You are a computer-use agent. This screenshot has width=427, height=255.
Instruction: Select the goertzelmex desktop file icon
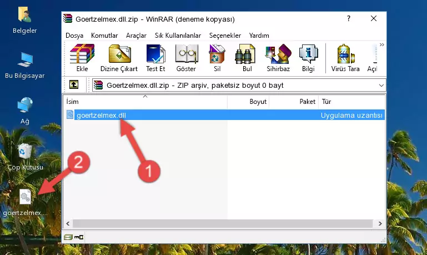coord(25,202)
